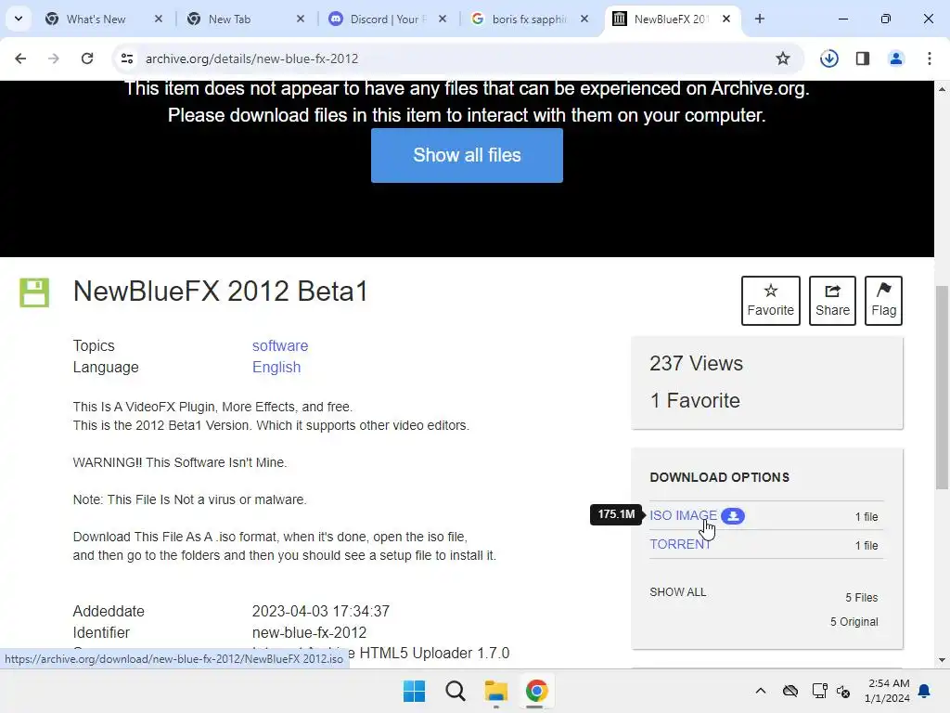Click SHOW ALL download options
This screenshot has width=950, height=713.
678,591
